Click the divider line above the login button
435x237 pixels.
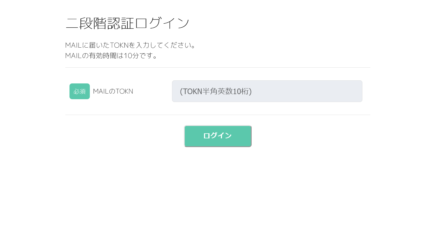pyautogui.click(x=217, y=115)
